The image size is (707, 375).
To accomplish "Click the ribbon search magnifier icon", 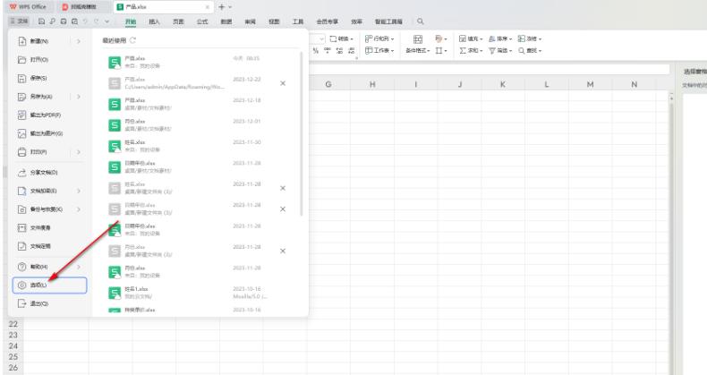I will point(421,21).
